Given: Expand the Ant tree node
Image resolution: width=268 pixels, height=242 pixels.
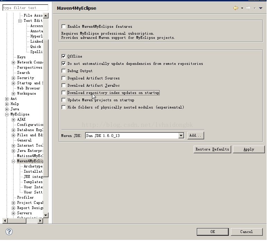Looking at the screenshot, I should pos(7,99).
